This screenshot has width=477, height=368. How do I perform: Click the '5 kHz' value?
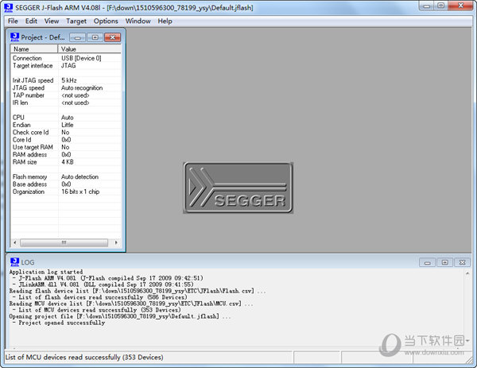68,80
